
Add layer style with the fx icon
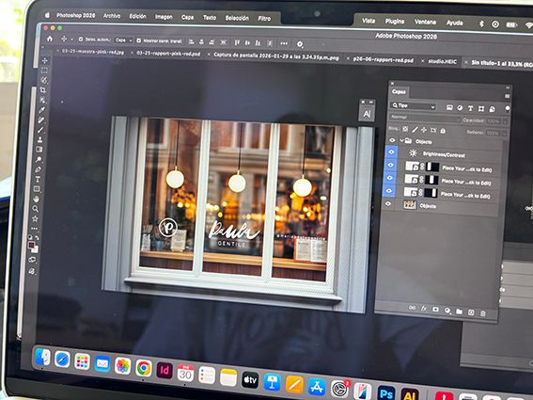pos(424,309)
